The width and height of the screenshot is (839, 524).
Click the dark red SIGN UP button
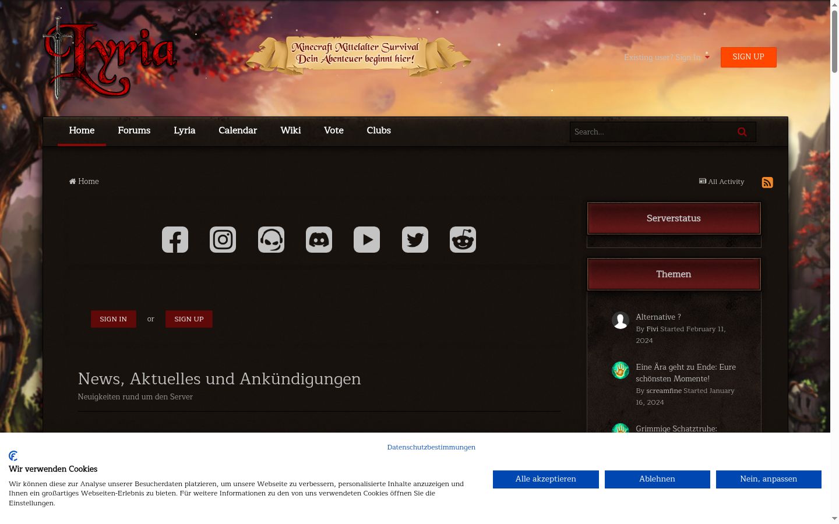(x=189, y=319)
